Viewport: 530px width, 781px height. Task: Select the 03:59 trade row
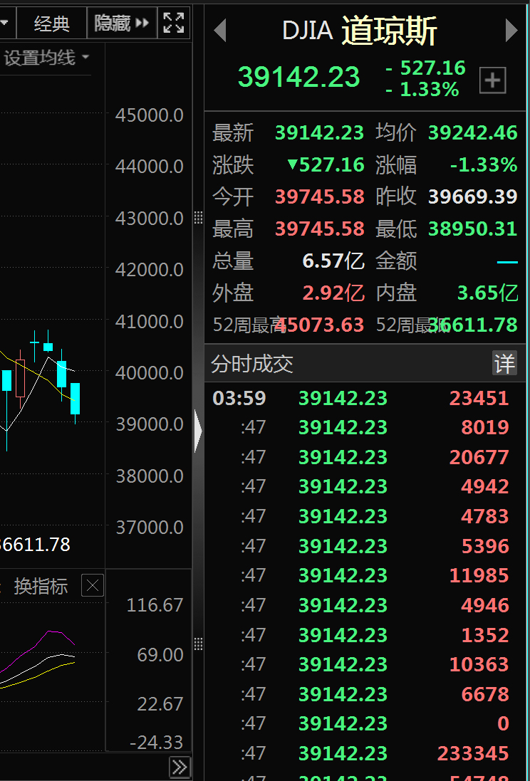pos(365,398)
